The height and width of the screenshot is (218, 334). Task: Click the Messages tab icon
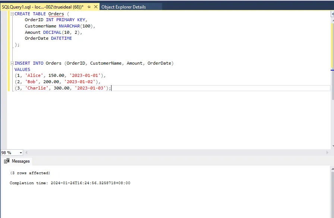click(7, 161)
